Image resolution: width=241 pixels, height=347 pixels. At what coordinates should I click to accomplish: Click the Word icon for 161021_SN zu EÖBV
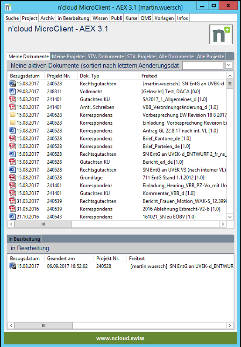(12, 217)
